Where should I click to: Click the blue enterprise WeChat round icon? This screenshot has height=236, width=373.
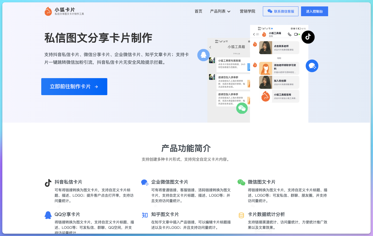[x=312, y=66]
